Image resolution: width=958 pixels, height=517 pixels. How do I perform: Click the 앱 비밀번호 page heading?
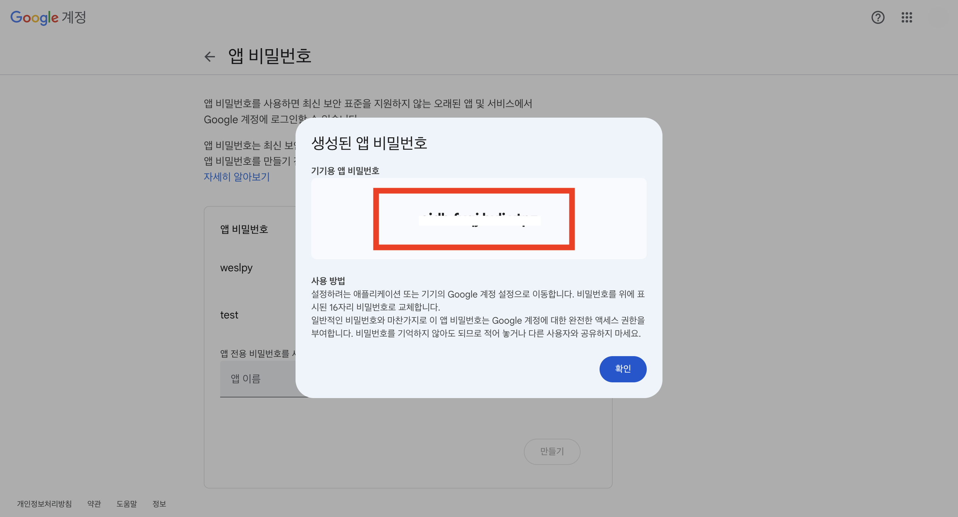[270, 56]
